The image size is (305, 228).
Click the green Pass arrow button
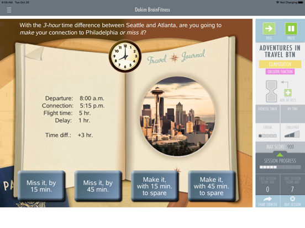(269, 29)
